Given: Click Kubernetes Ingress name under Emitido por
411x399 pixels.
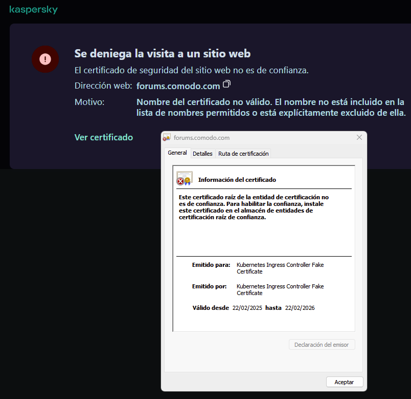Looking at the screenshot, I should click(280, 290).
